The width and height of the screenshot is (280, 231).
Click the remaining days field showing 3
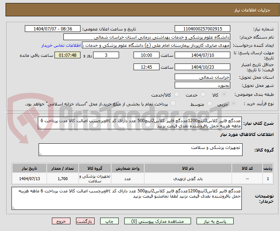click(x=106, y=55)
